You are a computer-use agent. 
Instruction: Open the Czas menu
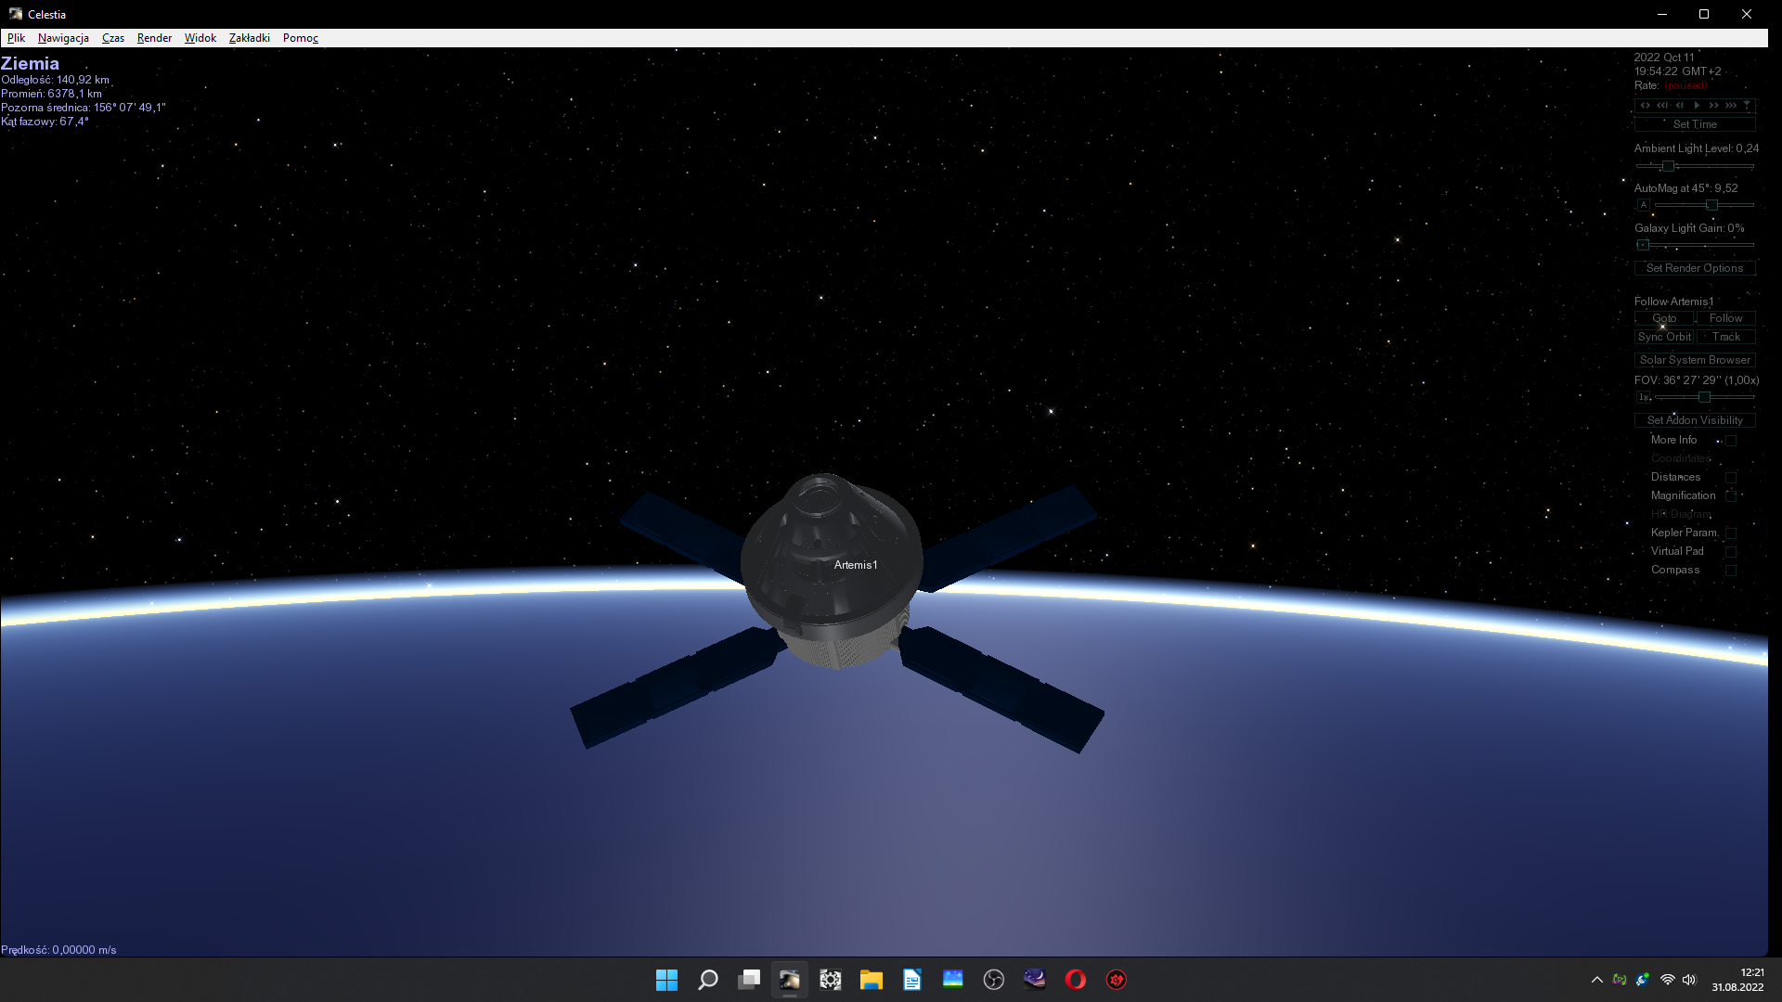pos(113,38)
